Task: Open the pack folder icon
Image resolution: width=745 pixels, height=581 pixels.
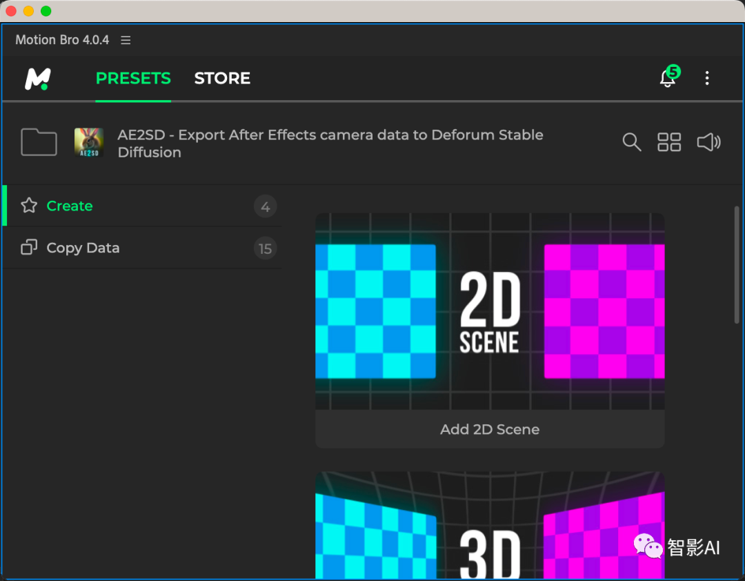Action: (x=39, y=142)
